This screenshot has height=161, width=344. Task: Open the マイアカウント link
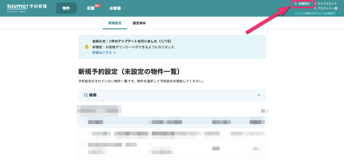(x=327, y=4)
